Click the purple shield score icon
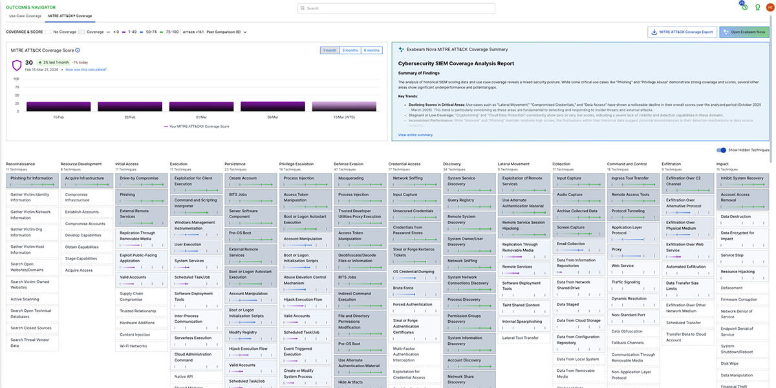The height and width of the screenshot is (388, 776). point(17,65)
